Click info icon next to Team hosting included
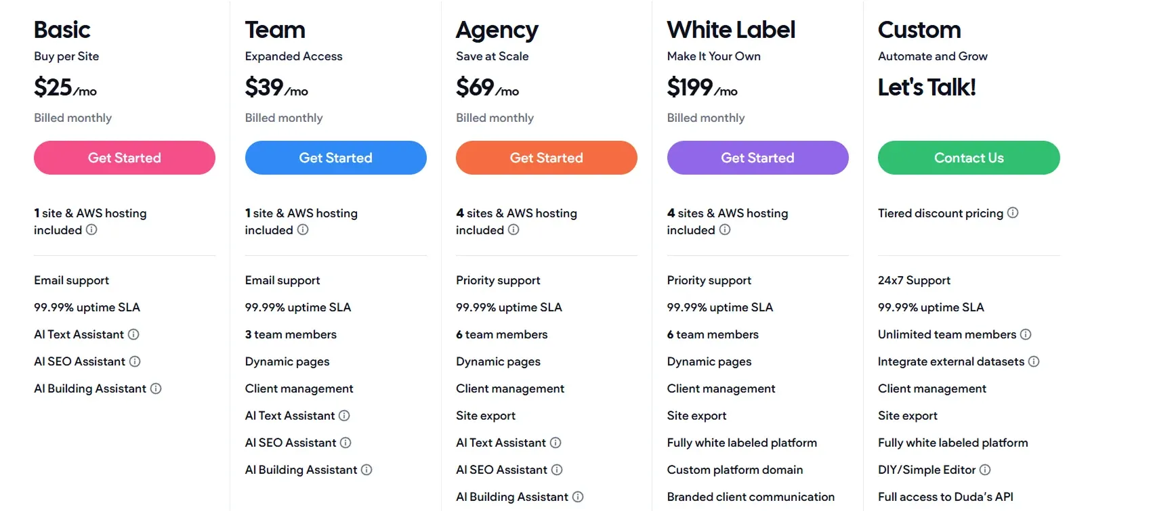This screenshot has width=1153, height=511. (303, 229)
